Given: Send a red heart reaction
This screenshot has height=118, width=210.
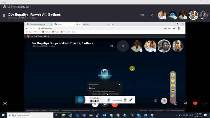Looking at the screenshot, I should (195, 103).
